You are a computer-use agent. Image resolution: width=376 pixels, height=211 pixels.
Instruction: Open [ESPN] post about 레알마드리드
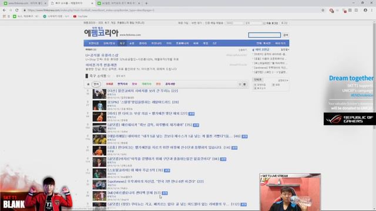143,102
